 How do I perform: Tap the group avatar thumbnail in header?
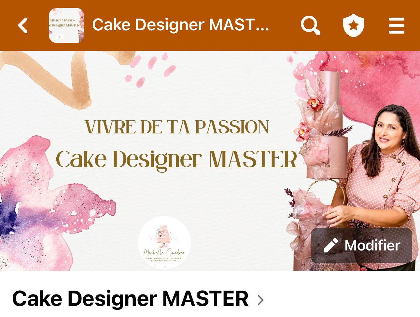(66, 25)
